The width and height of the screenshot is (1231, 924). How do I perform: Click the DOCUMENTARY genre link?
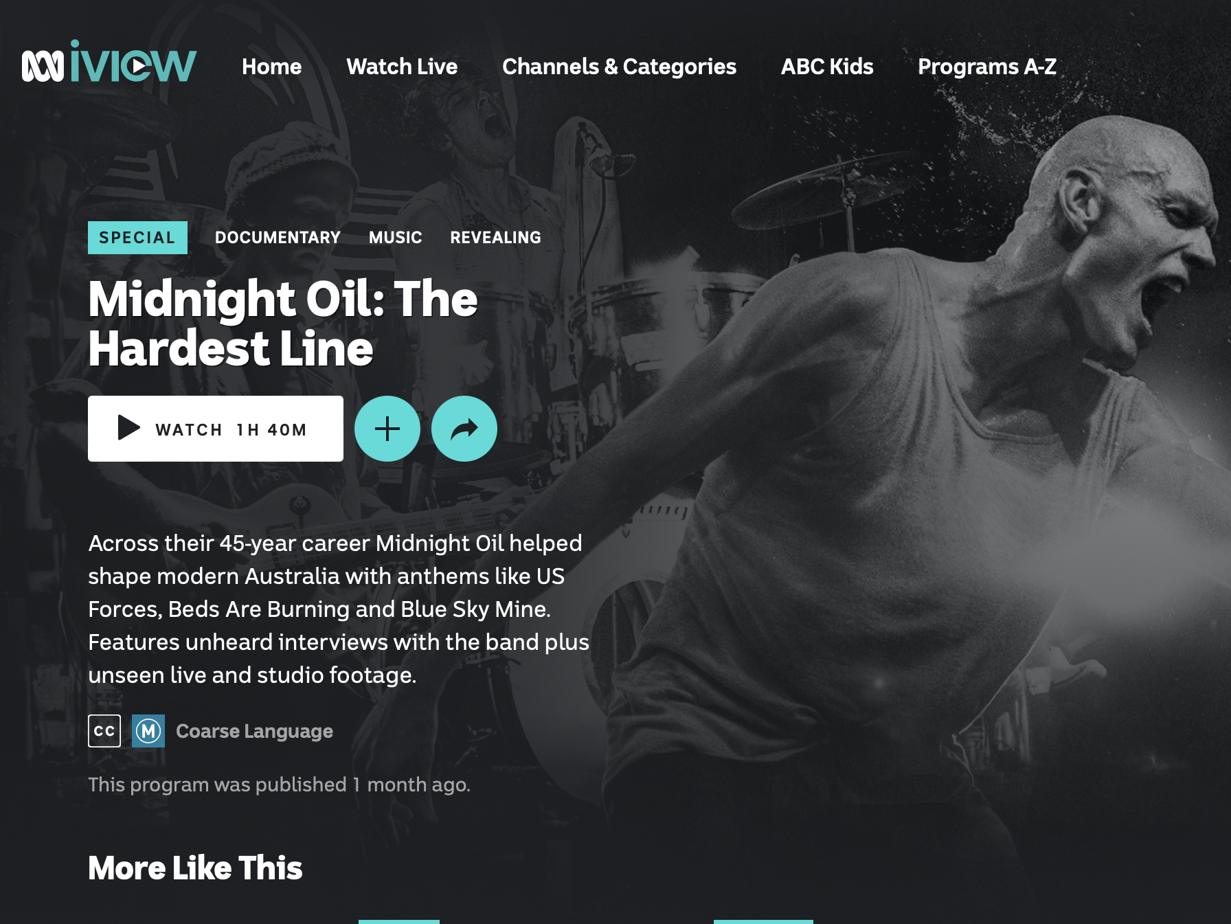pos(278,238)
